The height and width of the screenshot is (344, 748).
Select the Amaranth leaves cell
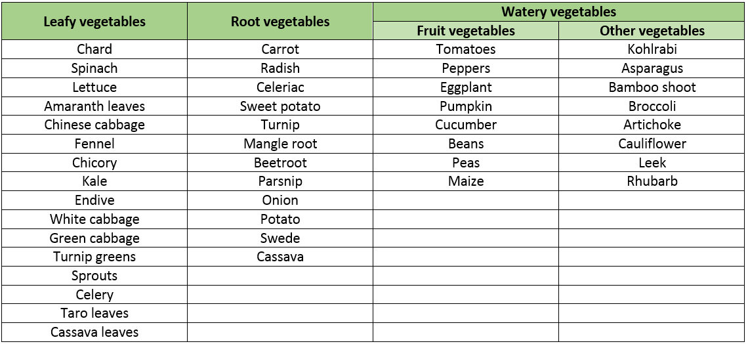pyautogui.click(x=94, y=106)
